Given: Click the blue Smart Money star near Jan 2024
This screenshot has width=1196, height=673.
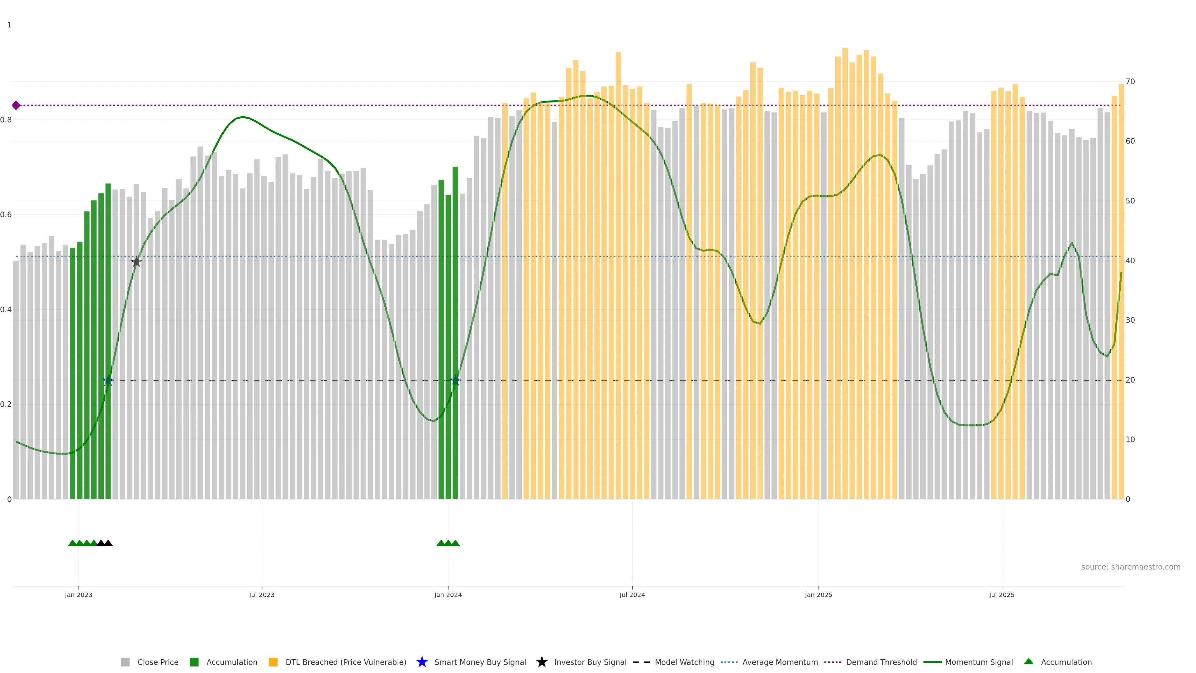Looking at the screenshot, I should pyautogui.click(x=455, y=380).
